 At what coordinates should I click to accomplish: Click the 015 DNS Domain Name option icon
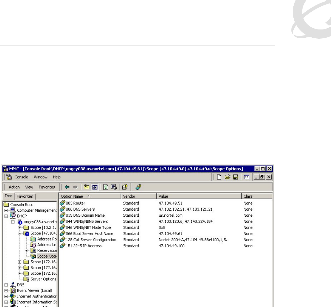[x=63, y=215]
